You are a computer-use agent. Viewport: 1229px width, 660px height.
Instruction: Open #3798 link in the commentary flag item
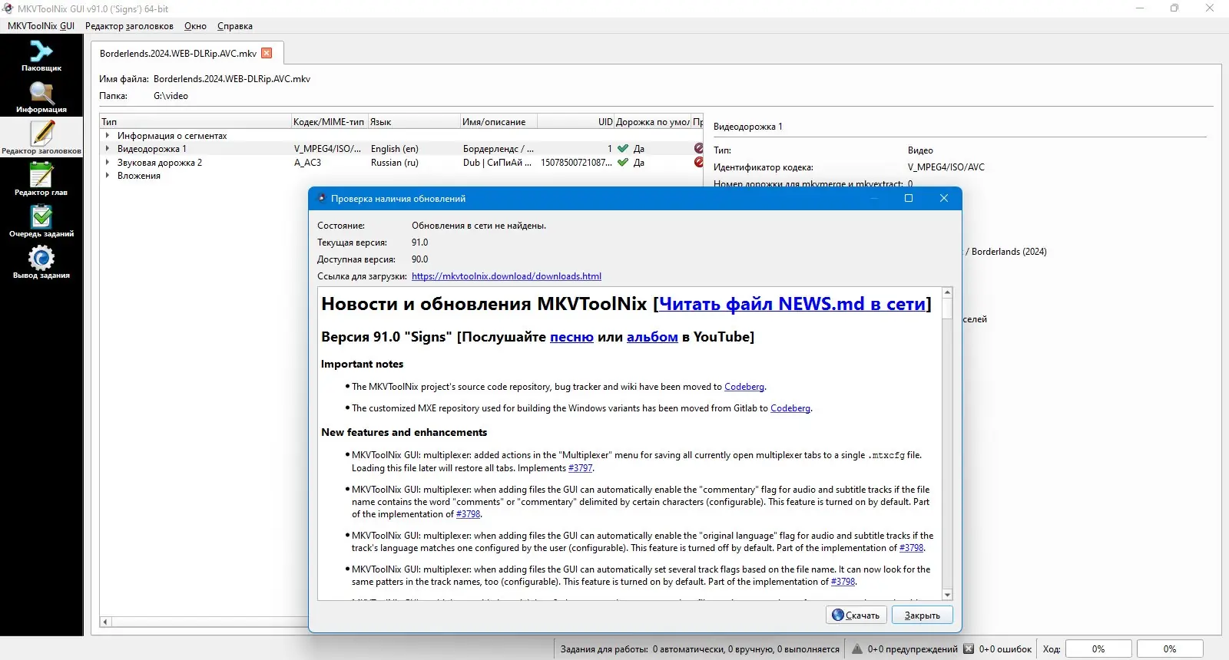[x=469, y=514]
